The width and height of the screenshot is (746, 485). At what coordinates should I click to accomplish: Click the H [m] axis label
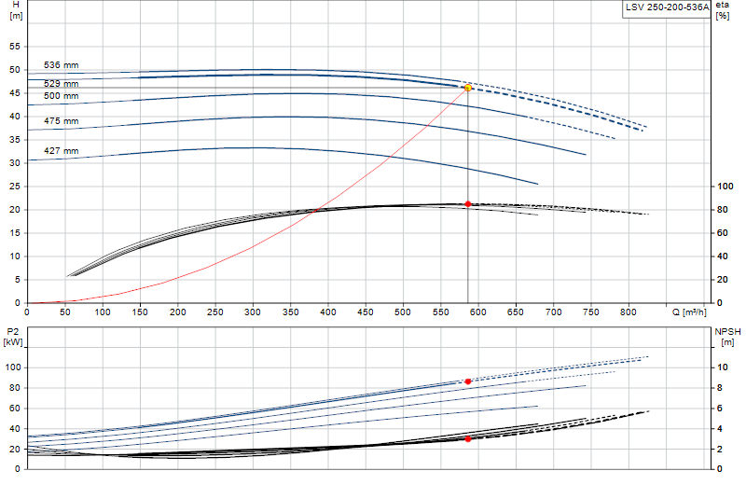[16, 10]
